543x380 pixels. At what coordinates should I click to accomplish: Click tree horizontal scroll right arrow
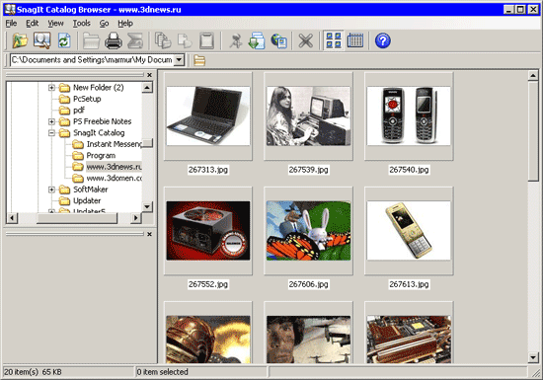(x=136, y=218)
